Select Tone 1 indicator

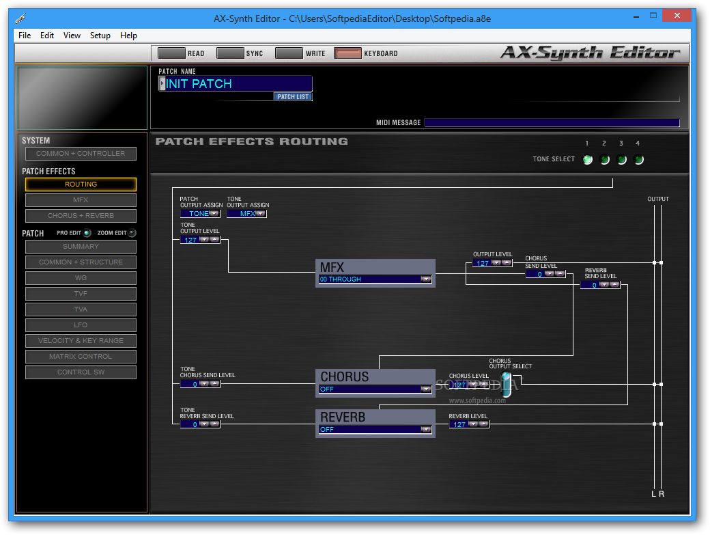(587, 159)
